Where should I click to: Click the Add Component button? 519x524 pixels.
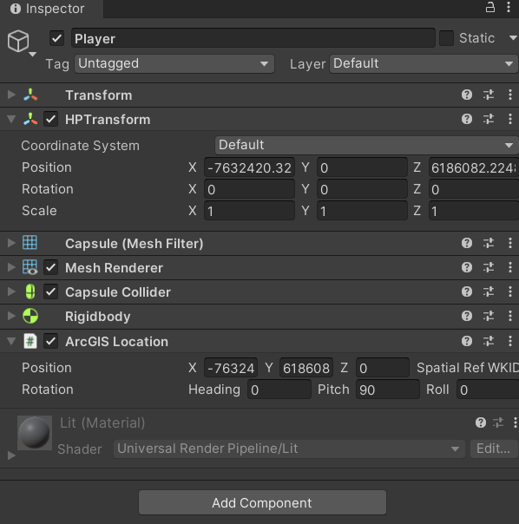(x=262, y=502)
